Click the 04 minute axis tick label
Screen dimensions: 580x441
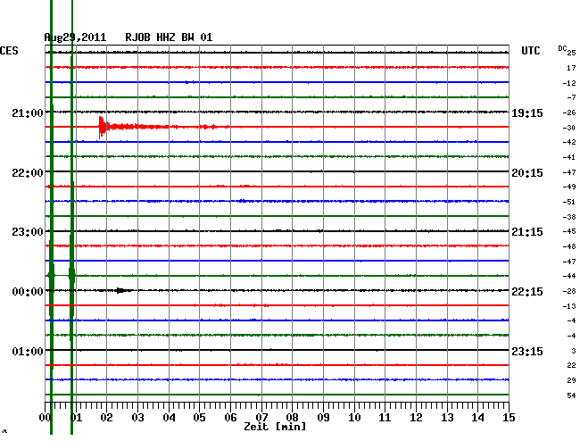point(169,418)
